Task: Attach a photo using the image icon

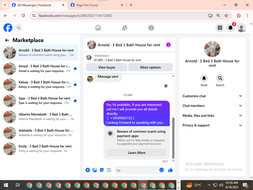Action: pos(95,170)
